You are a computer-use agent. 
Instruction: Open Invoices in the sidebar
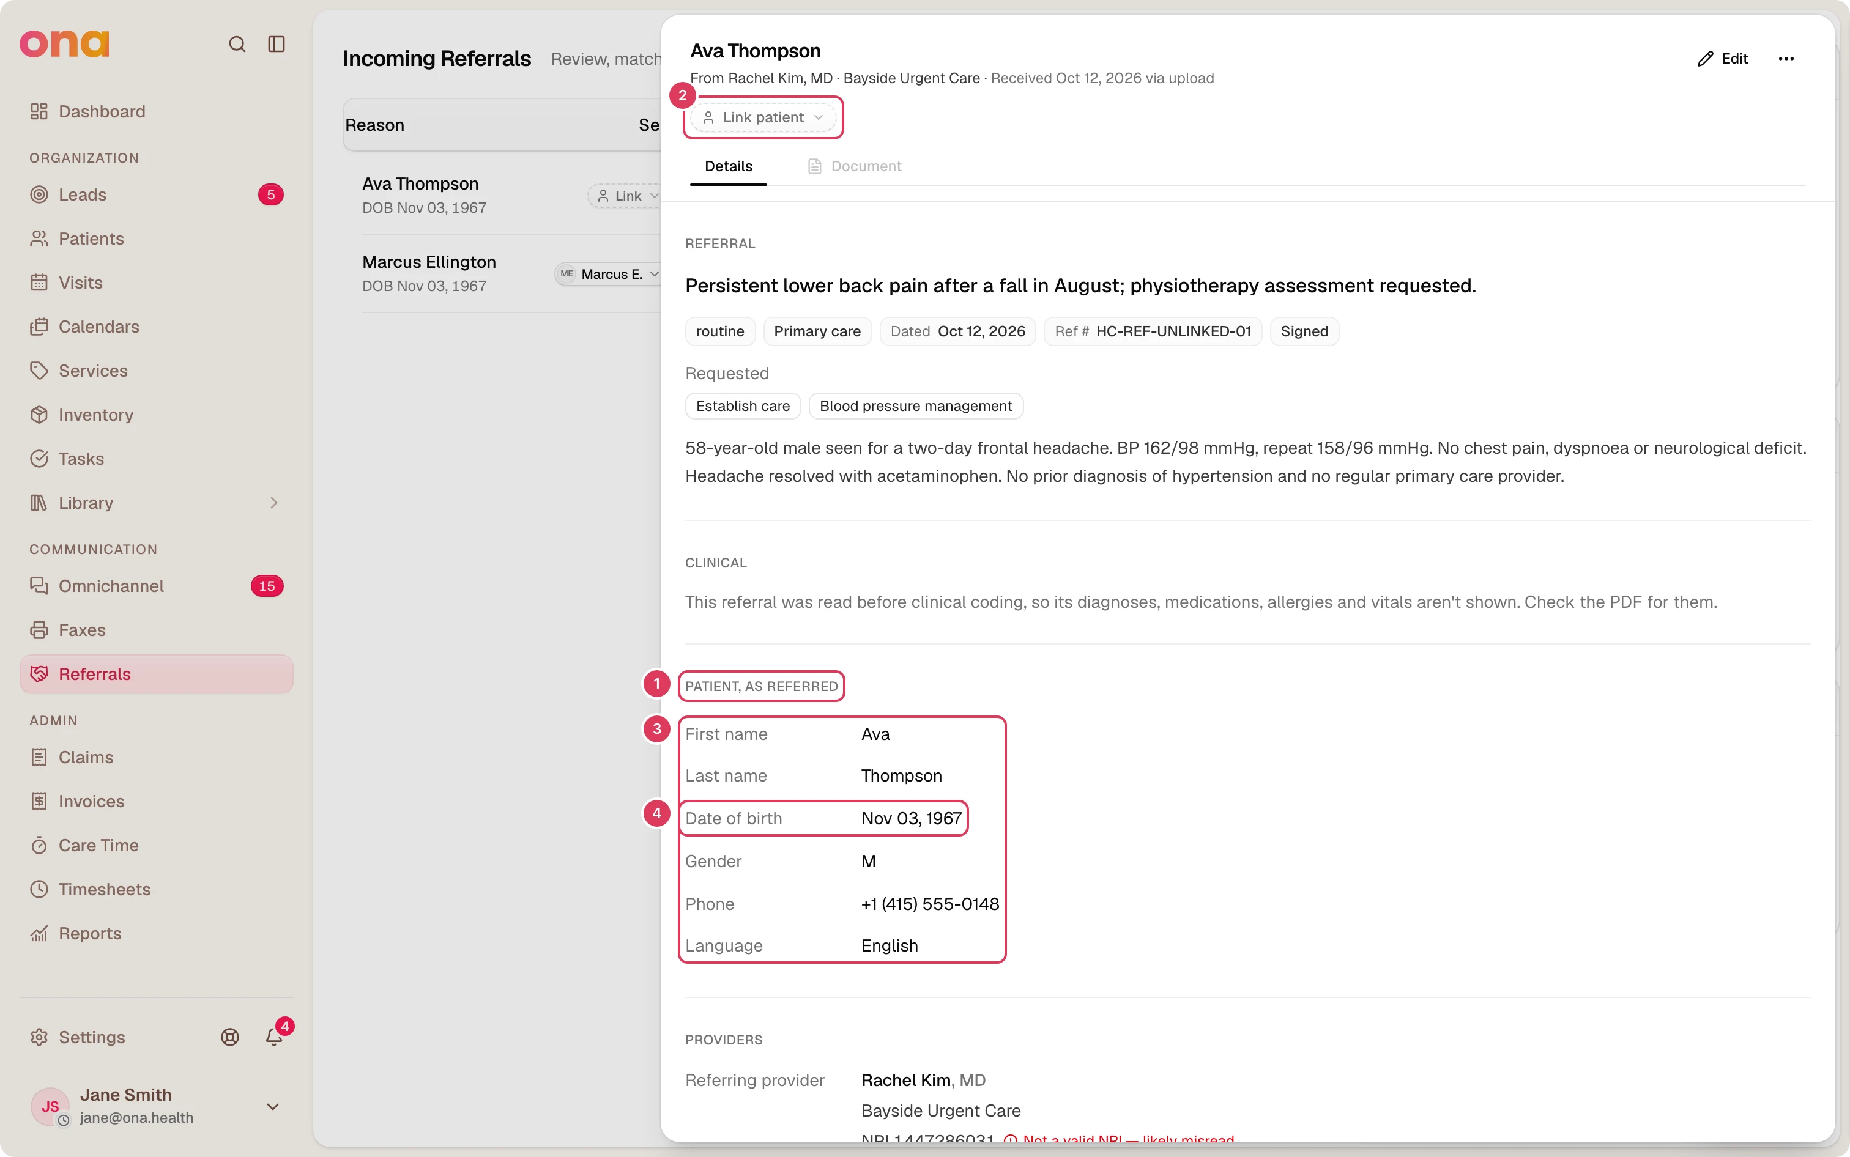[x=156, y=801]
